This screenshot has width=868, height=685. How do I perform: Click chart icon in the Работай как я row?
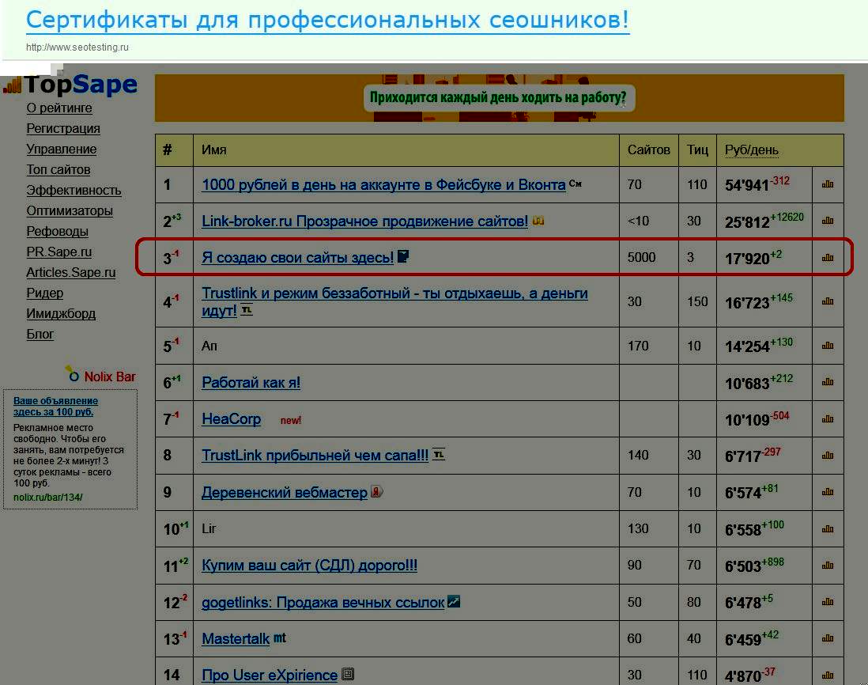[x=828, y=383]
